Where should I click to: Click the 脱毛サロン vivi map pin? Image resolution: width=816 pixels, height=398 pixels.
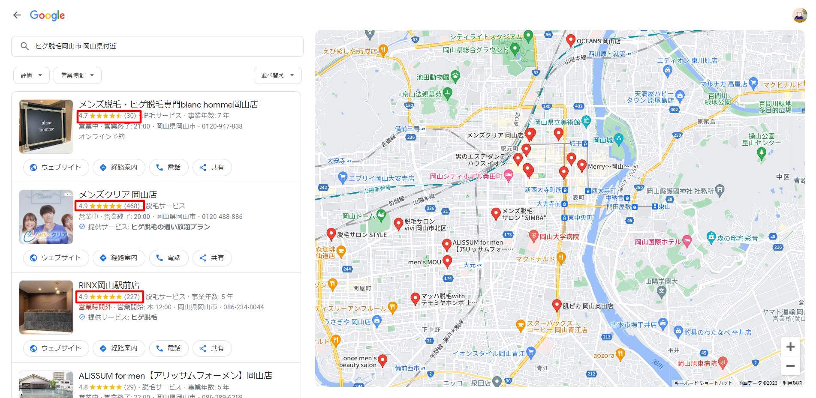pyautogui.click(x=398, y=224)
